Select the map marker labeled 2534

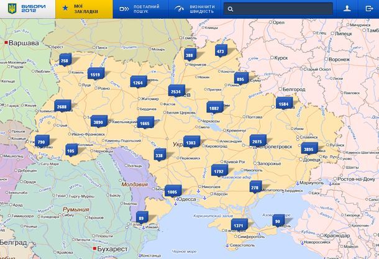coord(176,91)
